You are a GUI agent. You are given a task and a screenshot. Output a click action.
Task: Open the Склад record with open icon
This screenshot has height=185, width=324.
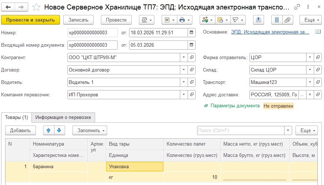[x=318, y=70]
